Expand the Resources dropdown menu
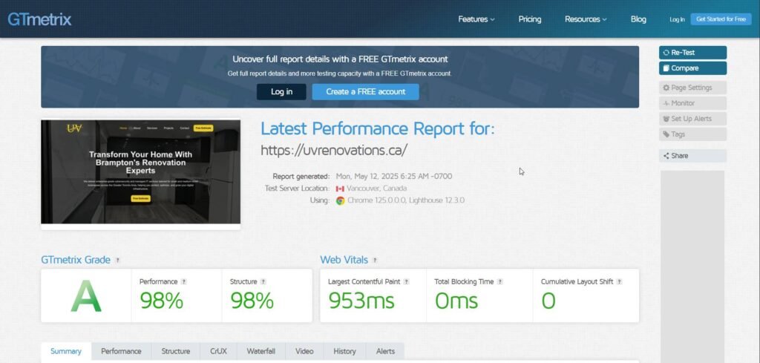Screen dimensions: 760x363 click(586, 19)
